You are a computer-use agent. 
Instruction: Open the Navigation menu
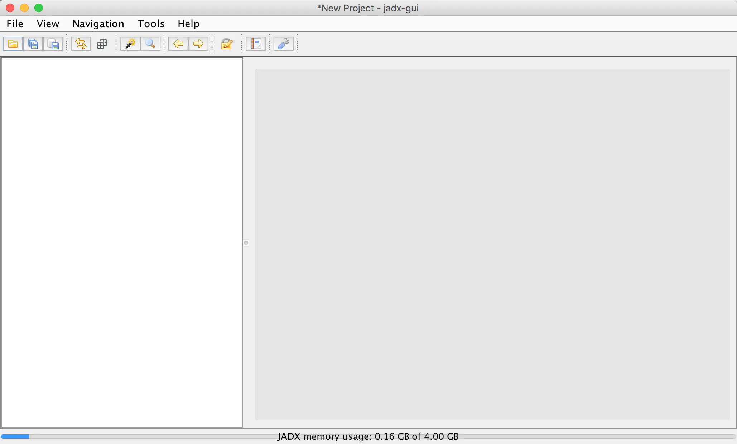click(98, 24)
